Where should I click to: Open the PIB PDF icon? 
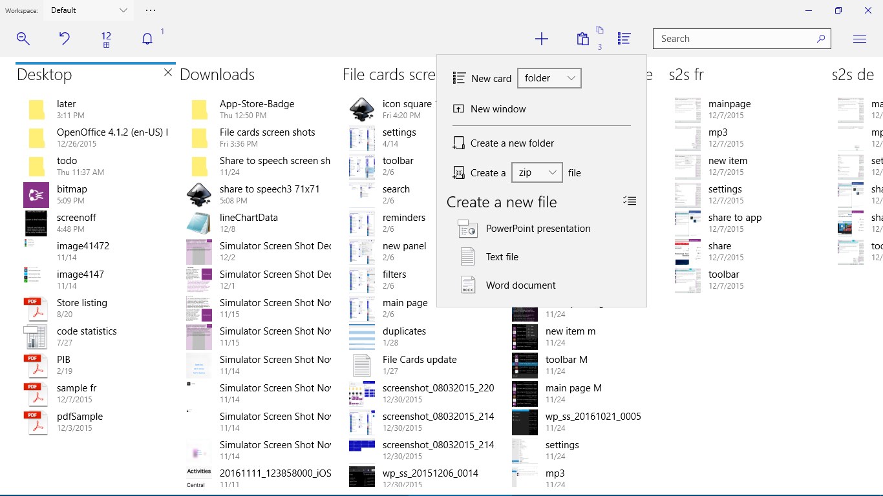point(36,366)
